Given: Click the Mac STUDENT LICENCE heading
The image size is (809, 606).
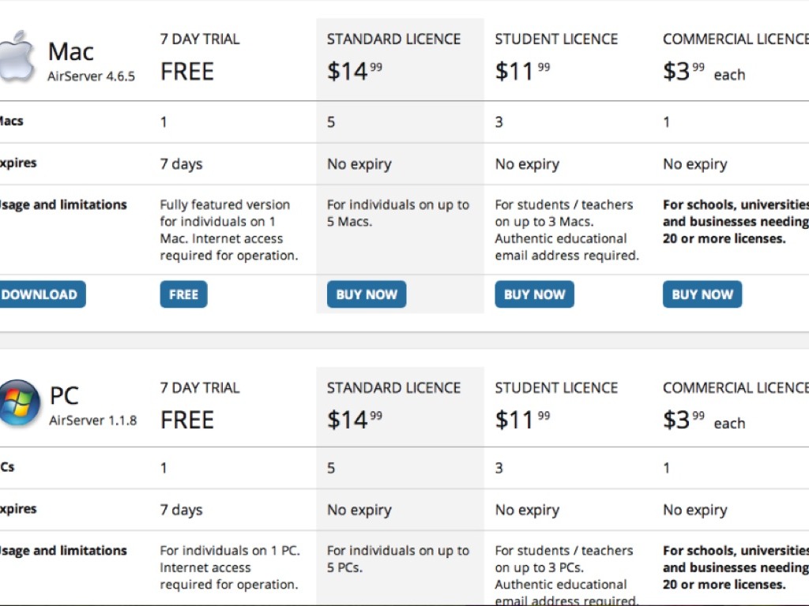Looking at the screenshot, I should coord(556,39).
